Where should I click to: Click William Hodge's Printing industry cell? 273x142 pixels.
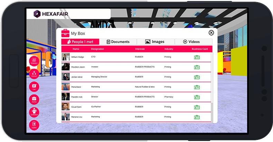pyautogui.click(x=168, y=57)
